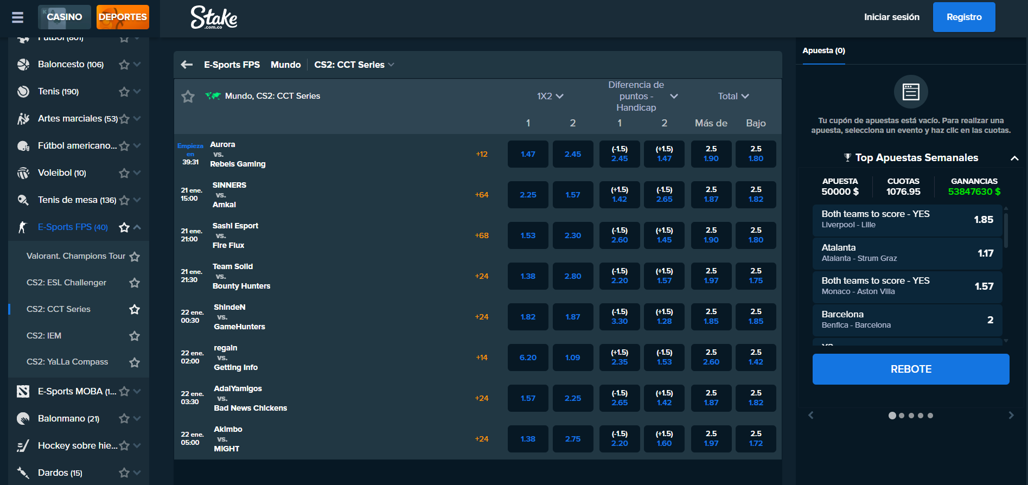Image resolution: width=1028 pixels, height=485 pixels.
Task: Click the Fútbol americano helmet icon
Action: coord(23,146)
